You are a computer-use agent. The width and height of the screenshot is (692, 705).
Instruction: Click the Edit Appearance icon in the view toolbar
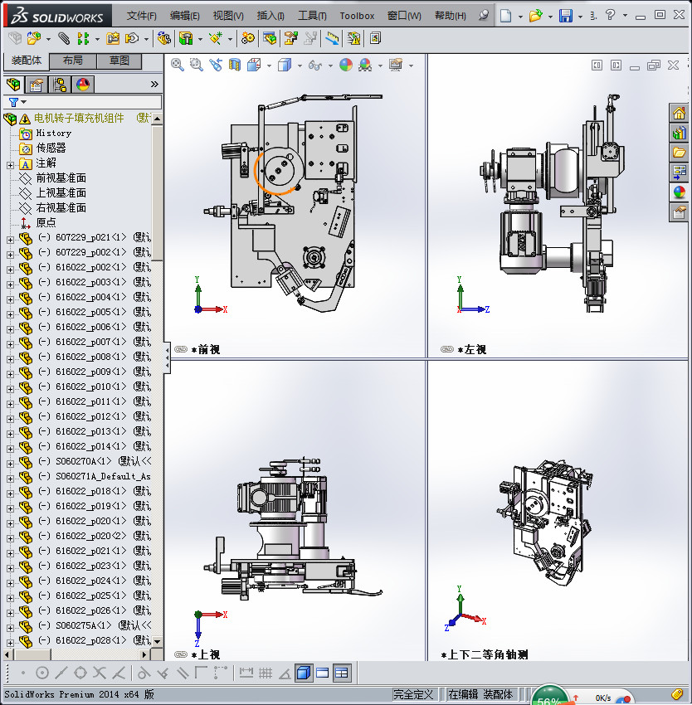click(x=346, y=65)
